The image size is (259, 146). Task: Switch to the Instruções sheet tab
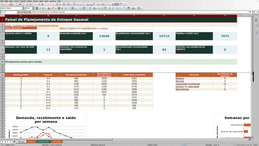pos(57,142)
